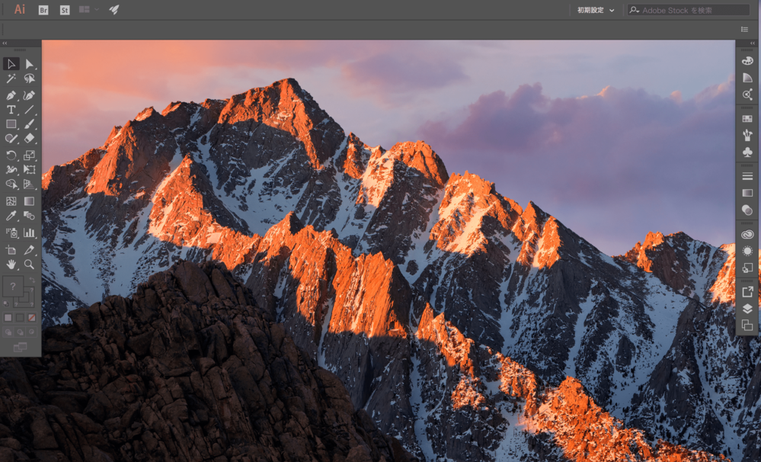Open the Color Guide panel
Screen dimensions: 761x462
click(747, 78)
